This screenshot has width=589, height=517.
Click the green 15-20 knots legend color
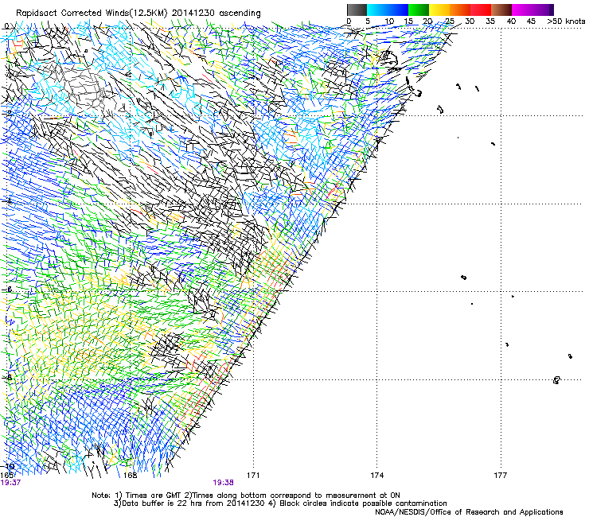click(x=418, y=10)
